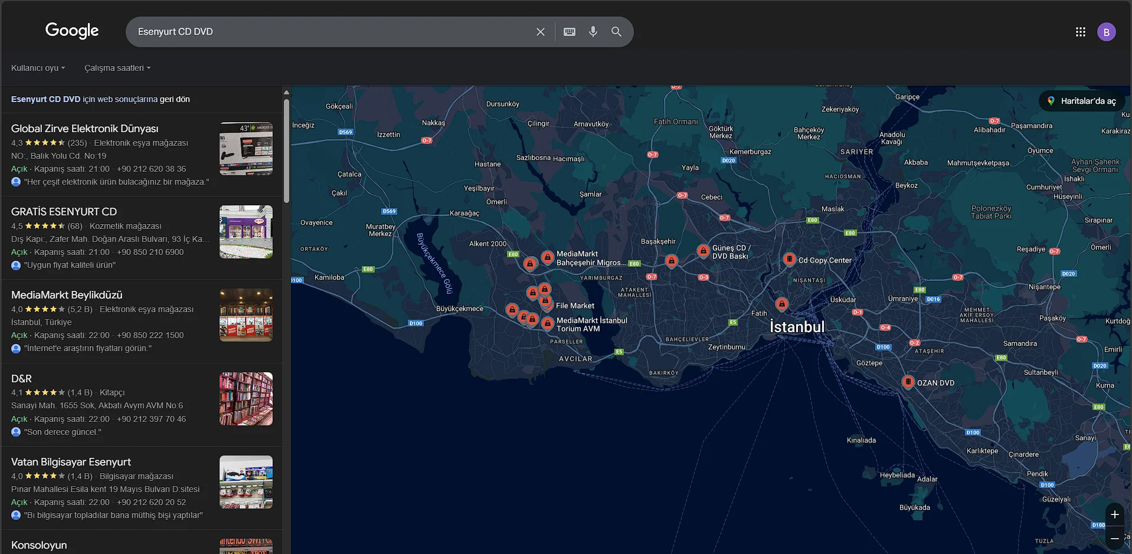Zoom in on the map
The image size is (1132, 554).
[x=1114, y=514]
